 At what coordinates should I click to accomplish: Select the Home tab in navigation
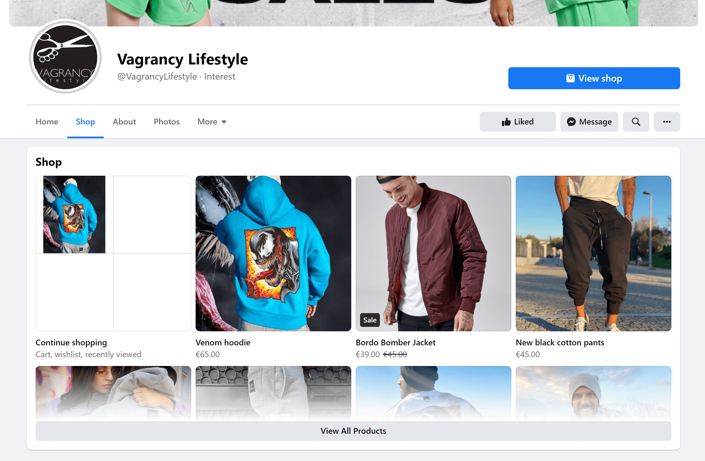pos(47,121)
